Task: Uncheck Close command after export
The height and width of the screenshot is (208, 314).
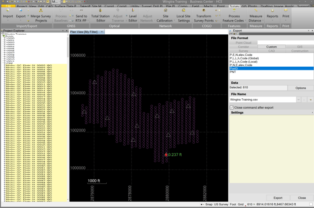Action: click(232, 107)
